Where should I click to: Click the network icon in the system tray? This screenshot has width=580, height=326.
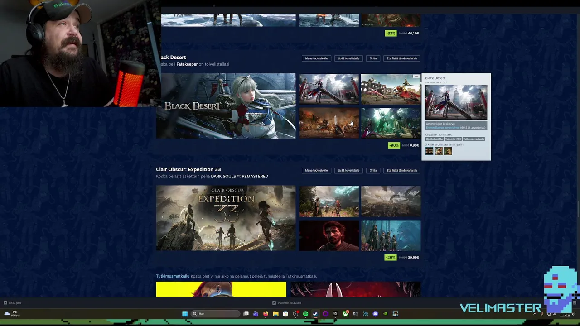pos(549,314)
